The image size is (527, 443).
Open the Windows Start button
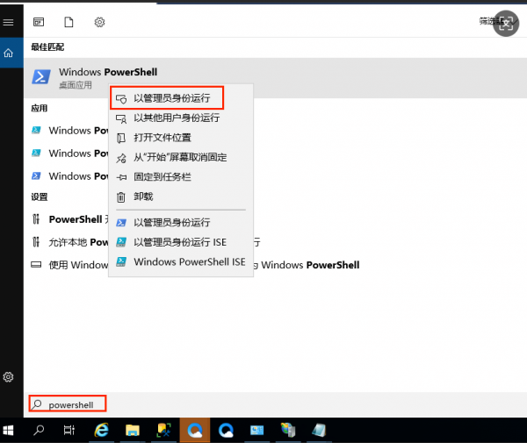(11, 431)
